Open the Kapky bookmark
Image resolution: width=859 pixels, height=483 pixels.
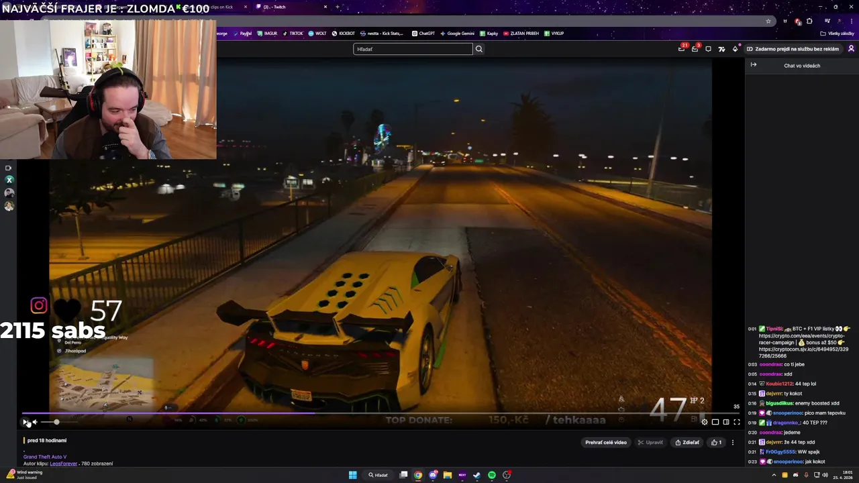click(x=489, y=34)
